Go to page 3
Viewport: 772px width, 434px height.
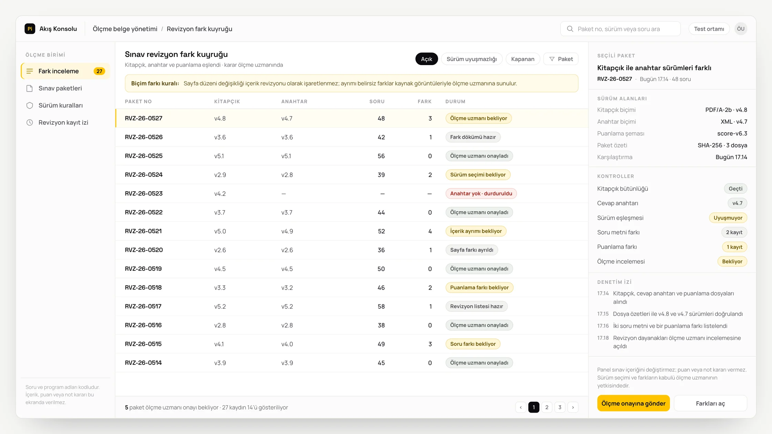pos(560,407)
